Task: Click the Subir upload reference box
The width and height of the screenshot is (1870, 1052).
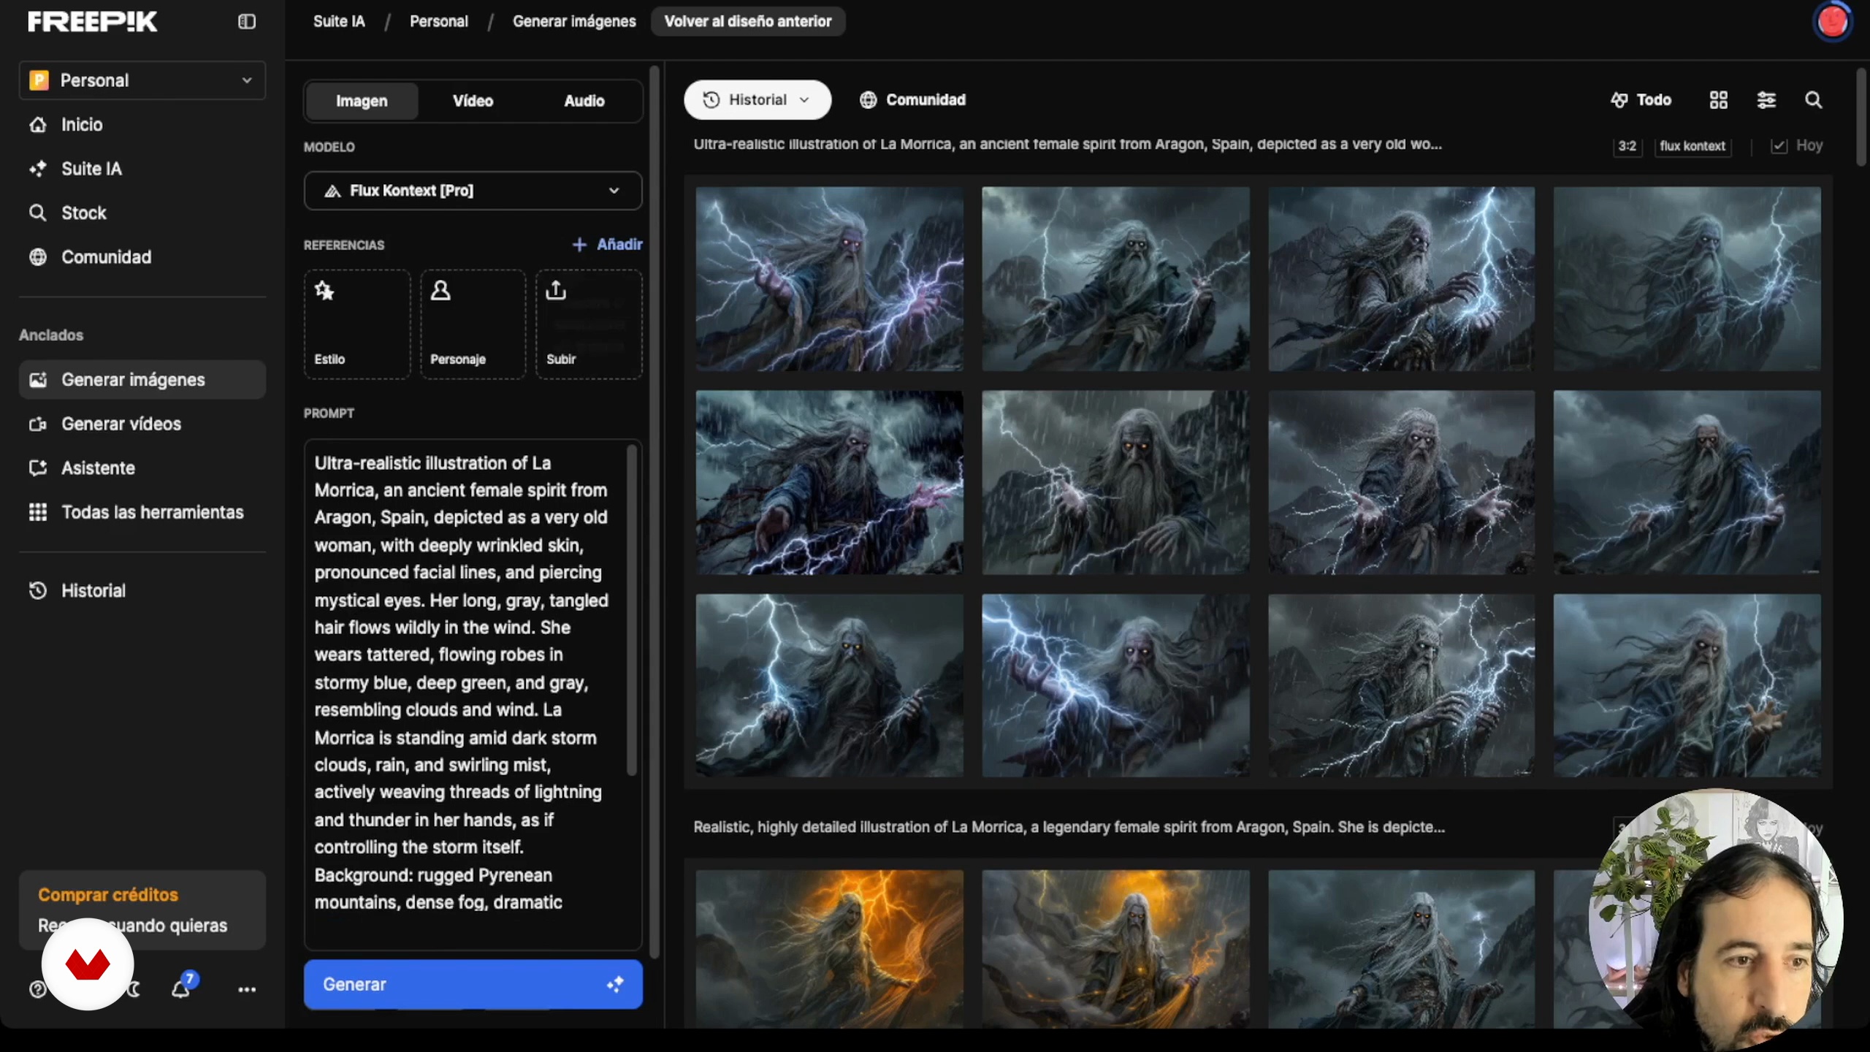Action: click(589, 324)
